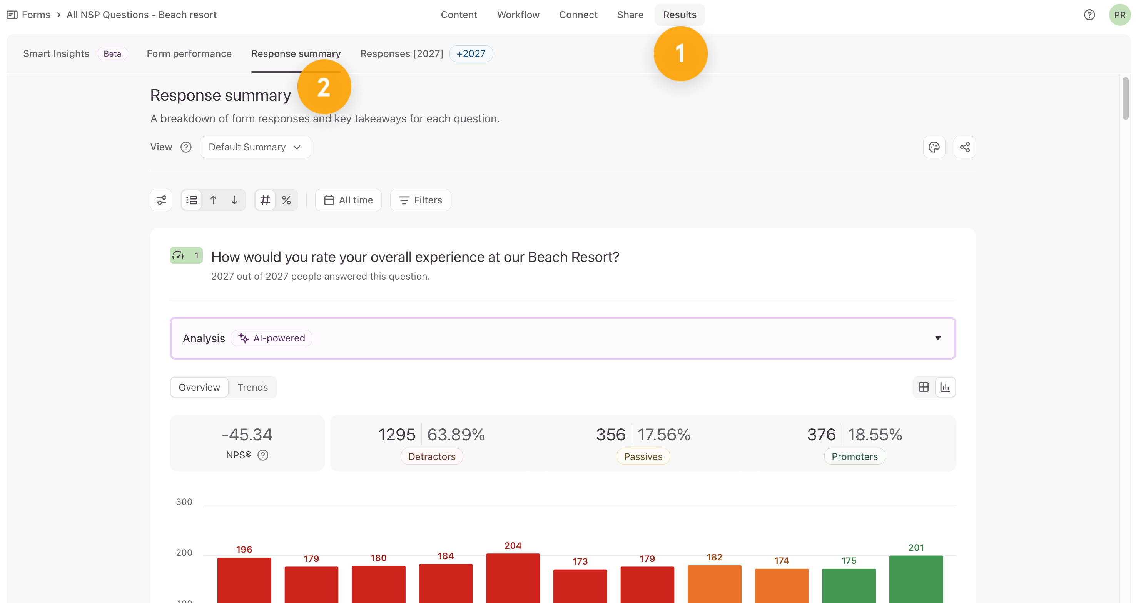Screen dimensions: 1136x603
Task: Go to Forms breadcrumb link
Action: click(x=36, y=15)
